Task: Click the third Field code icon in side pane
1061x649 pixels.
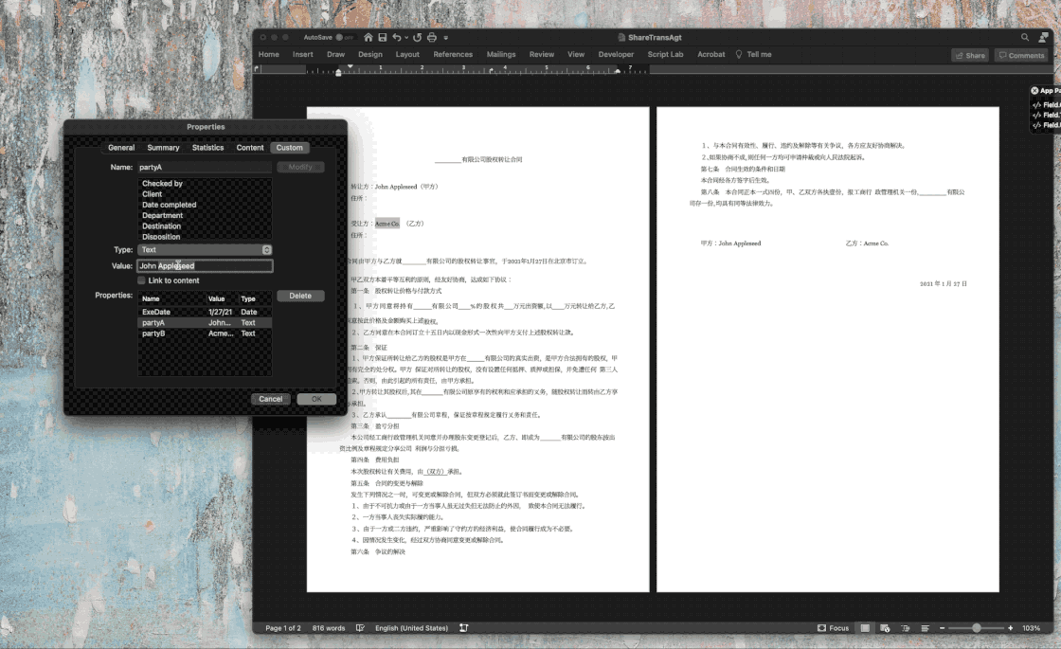Action: click(x=1036, y=125)
